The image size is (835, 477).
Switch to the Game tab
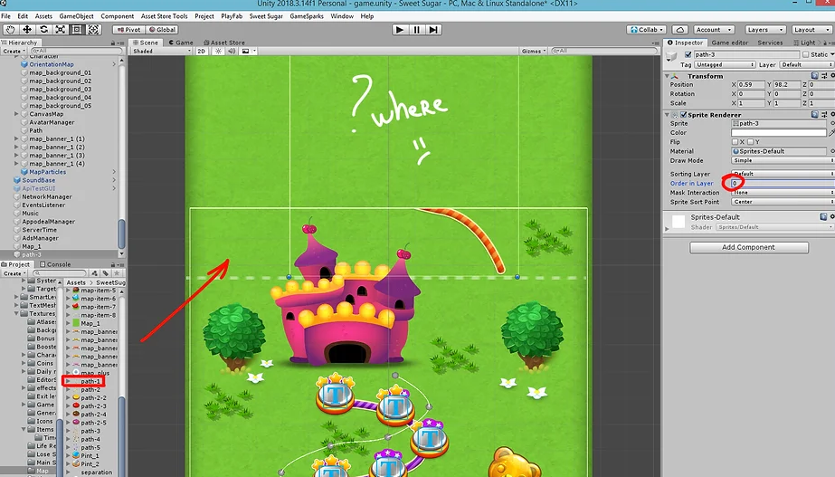tap(181, 43)
